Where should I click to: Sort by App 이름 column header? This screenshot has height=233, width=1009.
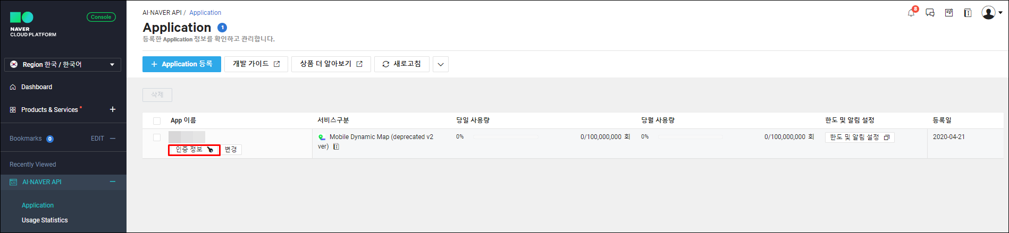coord(183,121)
